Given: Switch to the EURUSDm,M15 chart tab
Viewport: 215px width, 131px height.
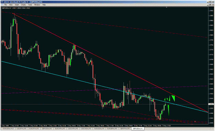Looking at the screenshot, I should pyautogui.click(x=8, y=129).
